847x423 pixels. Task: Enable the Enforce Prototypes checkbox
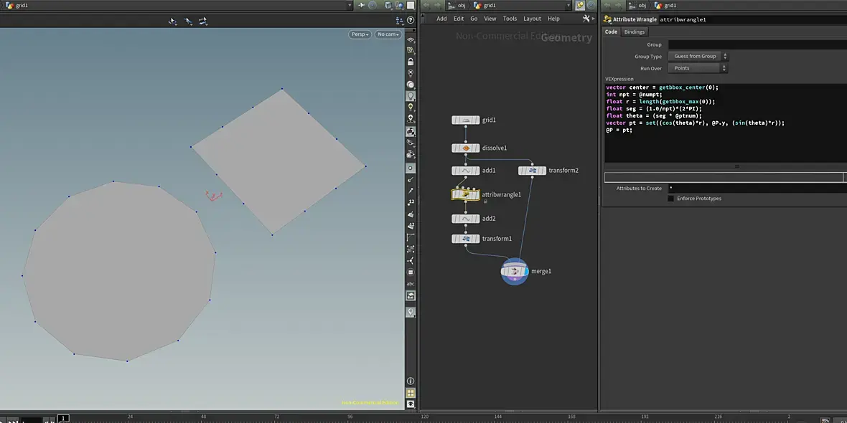(671, 199)
